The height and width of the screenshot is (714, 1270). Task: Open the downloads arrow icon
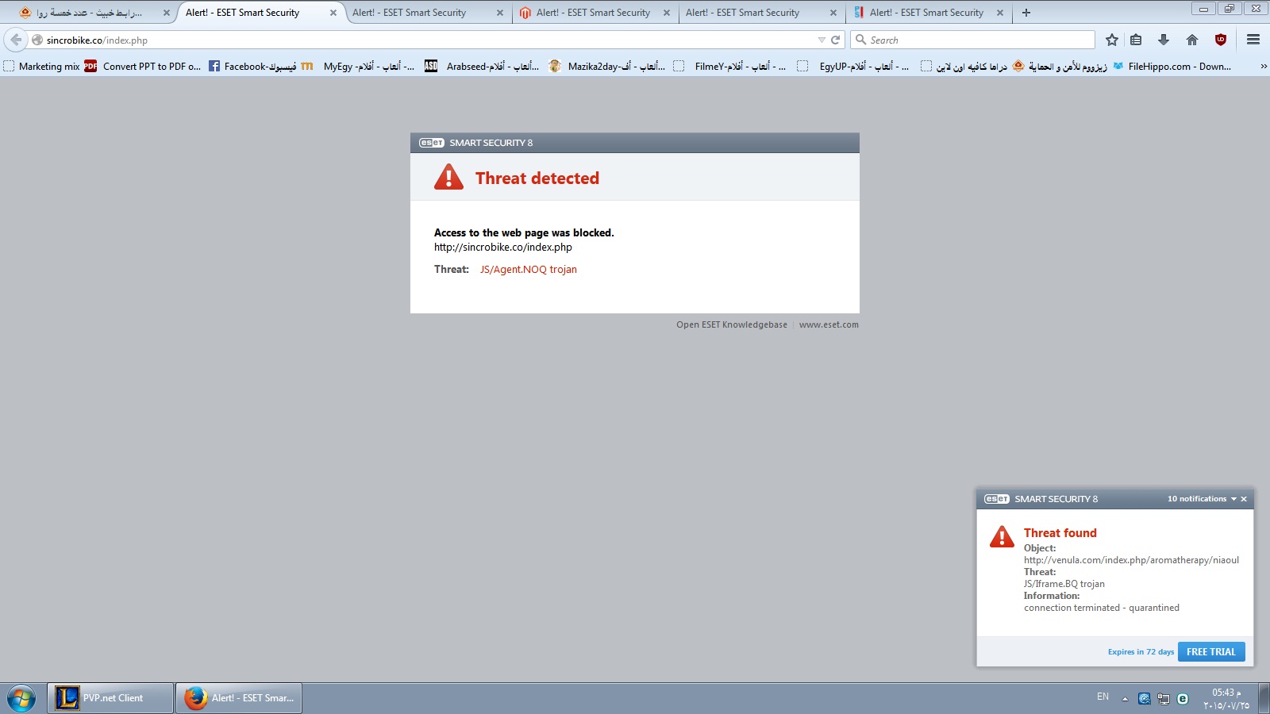tap(1164, 40)
